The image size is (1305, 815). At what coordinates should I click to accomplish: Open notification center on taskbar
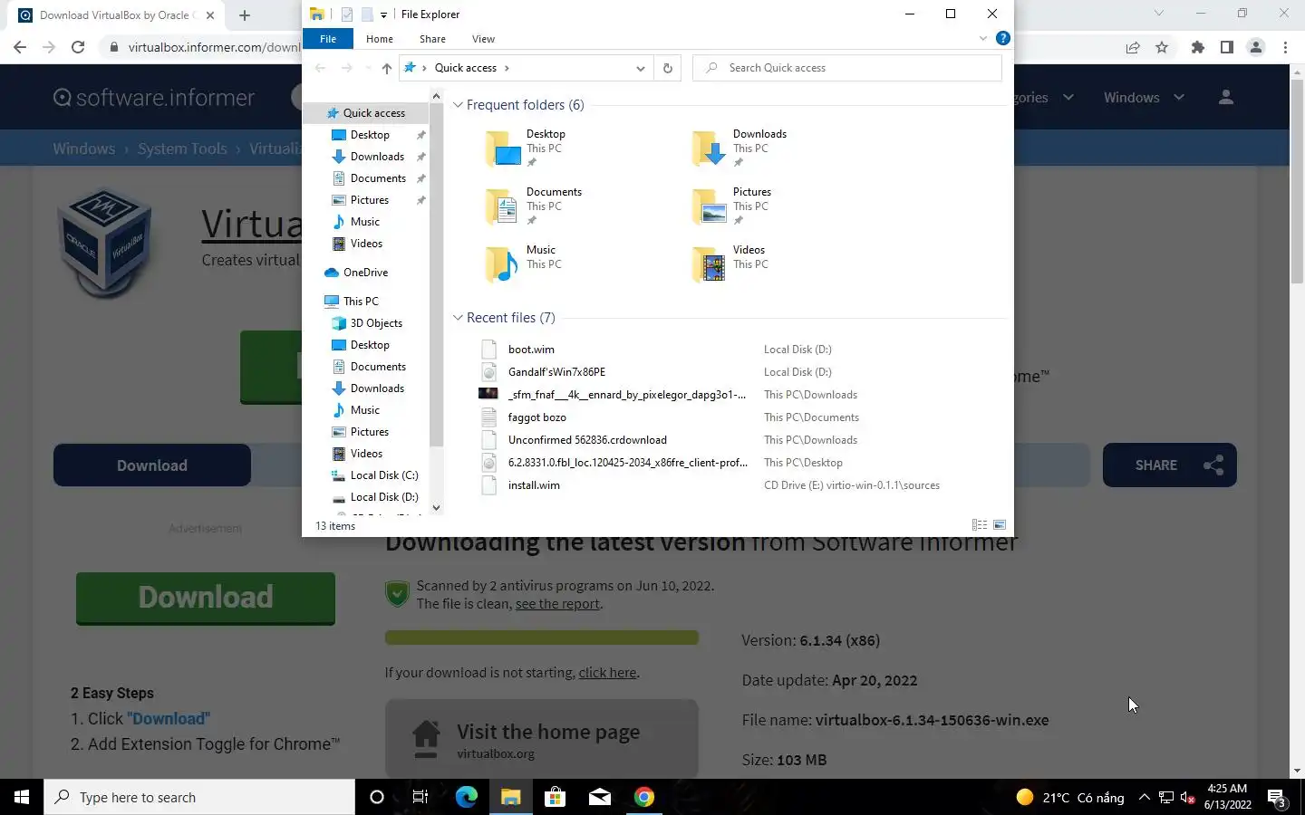tap(1277, 798)
